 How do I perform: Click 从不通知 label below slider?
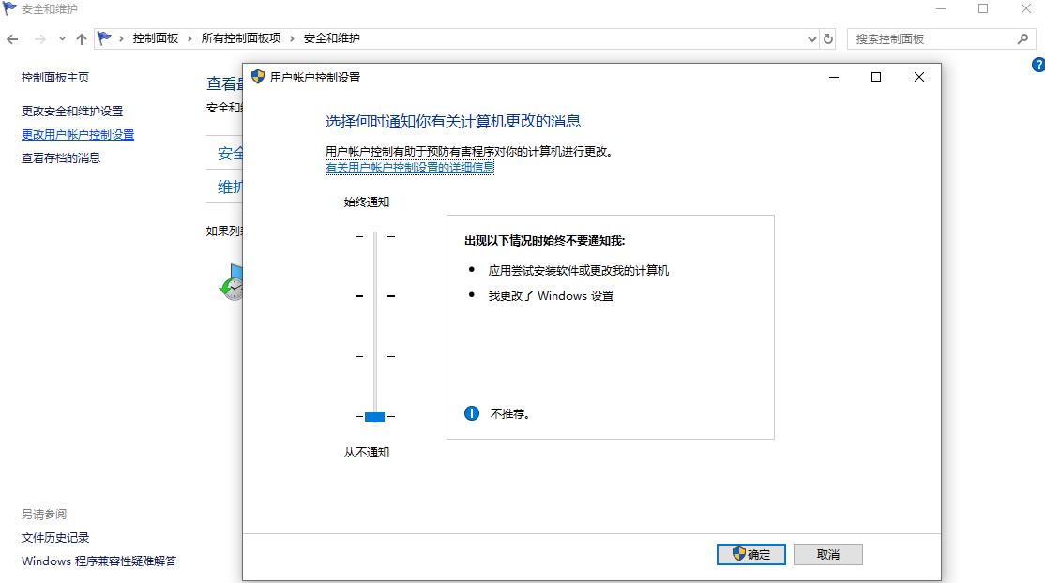coord(367,452)
